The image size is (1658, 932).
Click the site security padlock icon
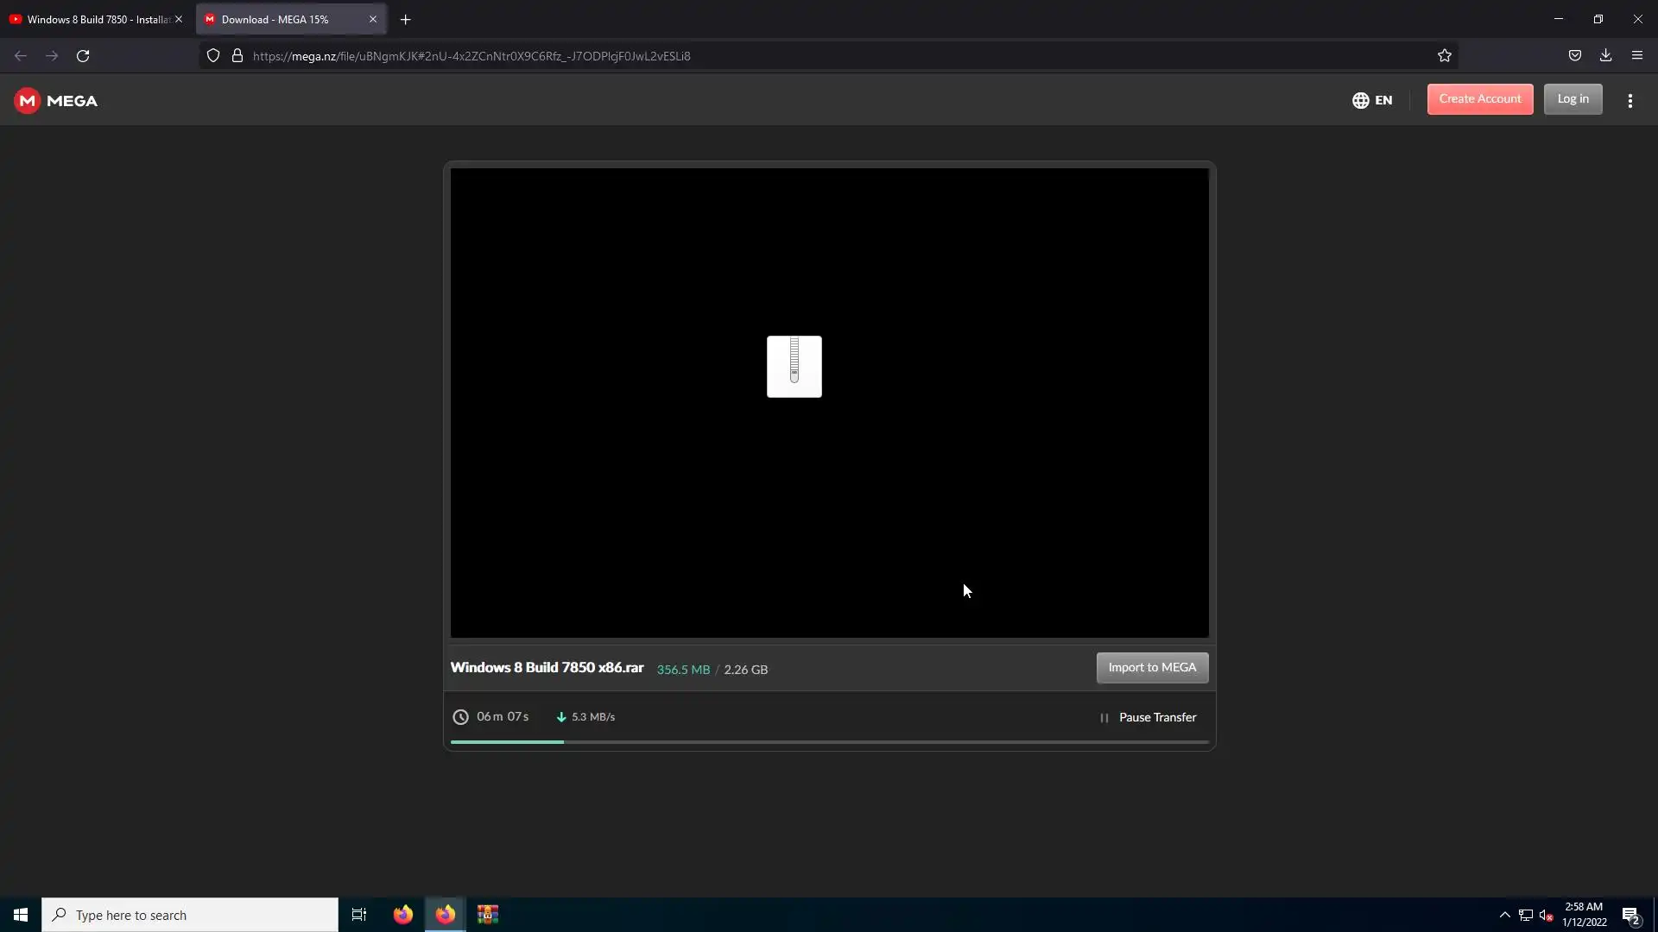(237, 56)
